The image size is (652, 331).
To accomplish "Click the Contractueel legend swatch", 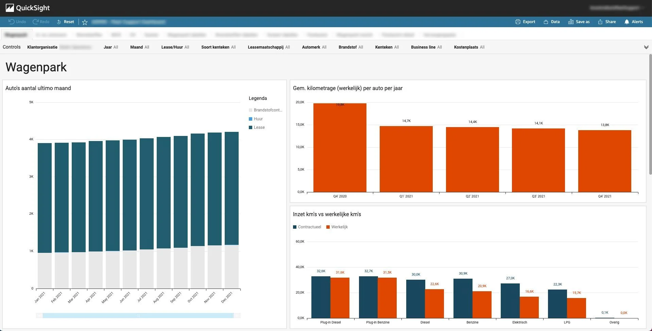I will 295,227.
